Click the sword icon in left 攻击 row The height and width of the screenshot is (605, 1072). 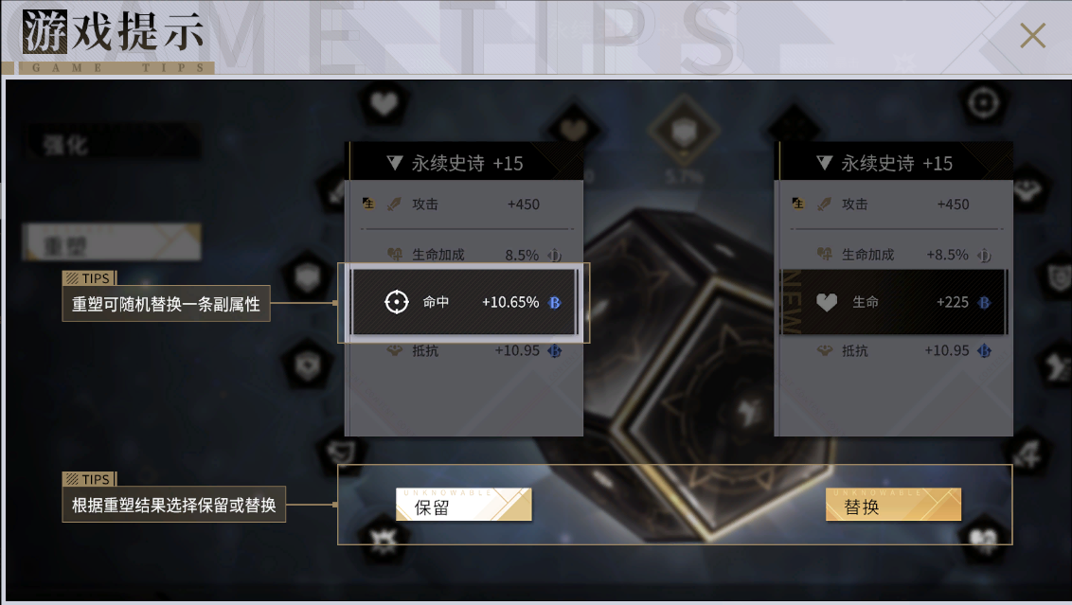[x=394, y=204]
